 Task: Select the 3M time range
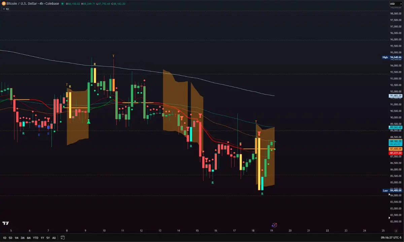23,238
